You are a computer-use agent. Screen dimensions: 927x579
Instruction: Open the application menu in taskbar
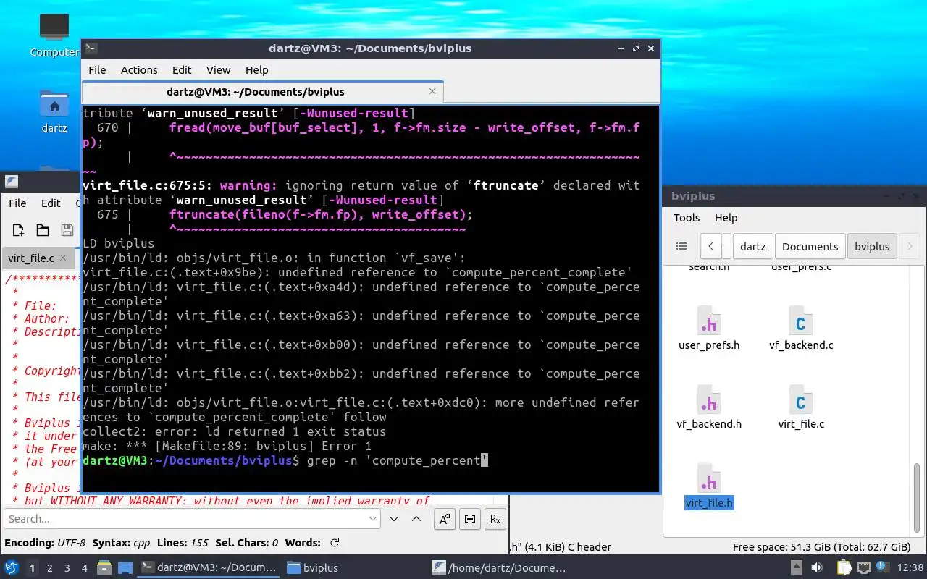[12, 568]
